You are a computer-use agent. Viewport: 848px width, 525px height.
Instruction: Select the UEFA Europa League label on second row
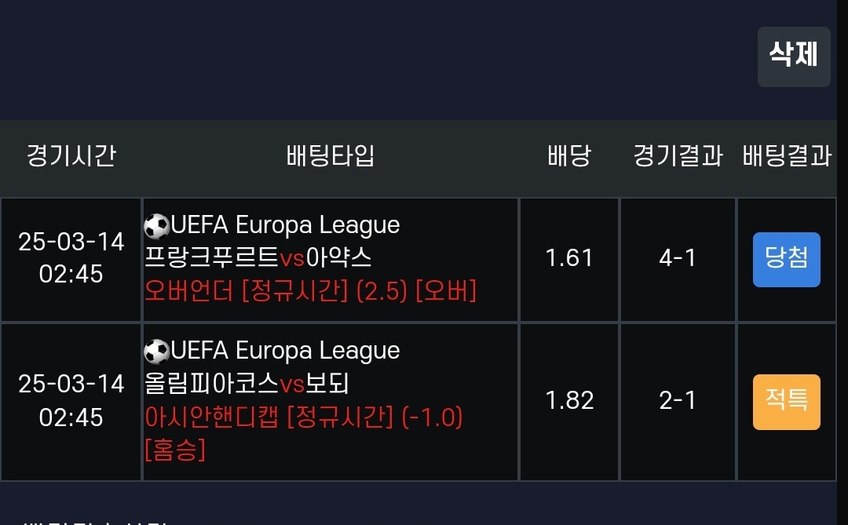pyautogui.click(x=283, y=351)
